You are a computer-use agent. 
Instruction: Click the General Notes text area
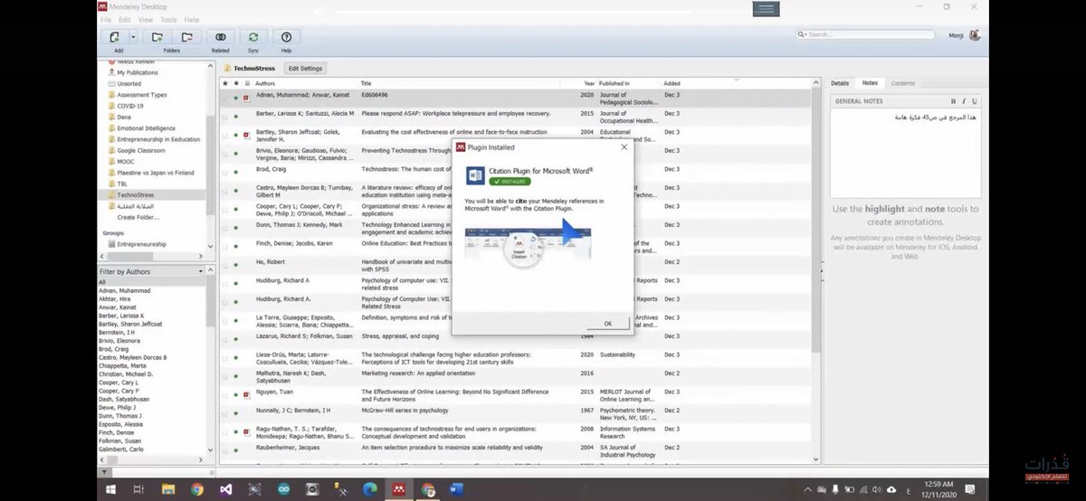[x=906, y=153]
